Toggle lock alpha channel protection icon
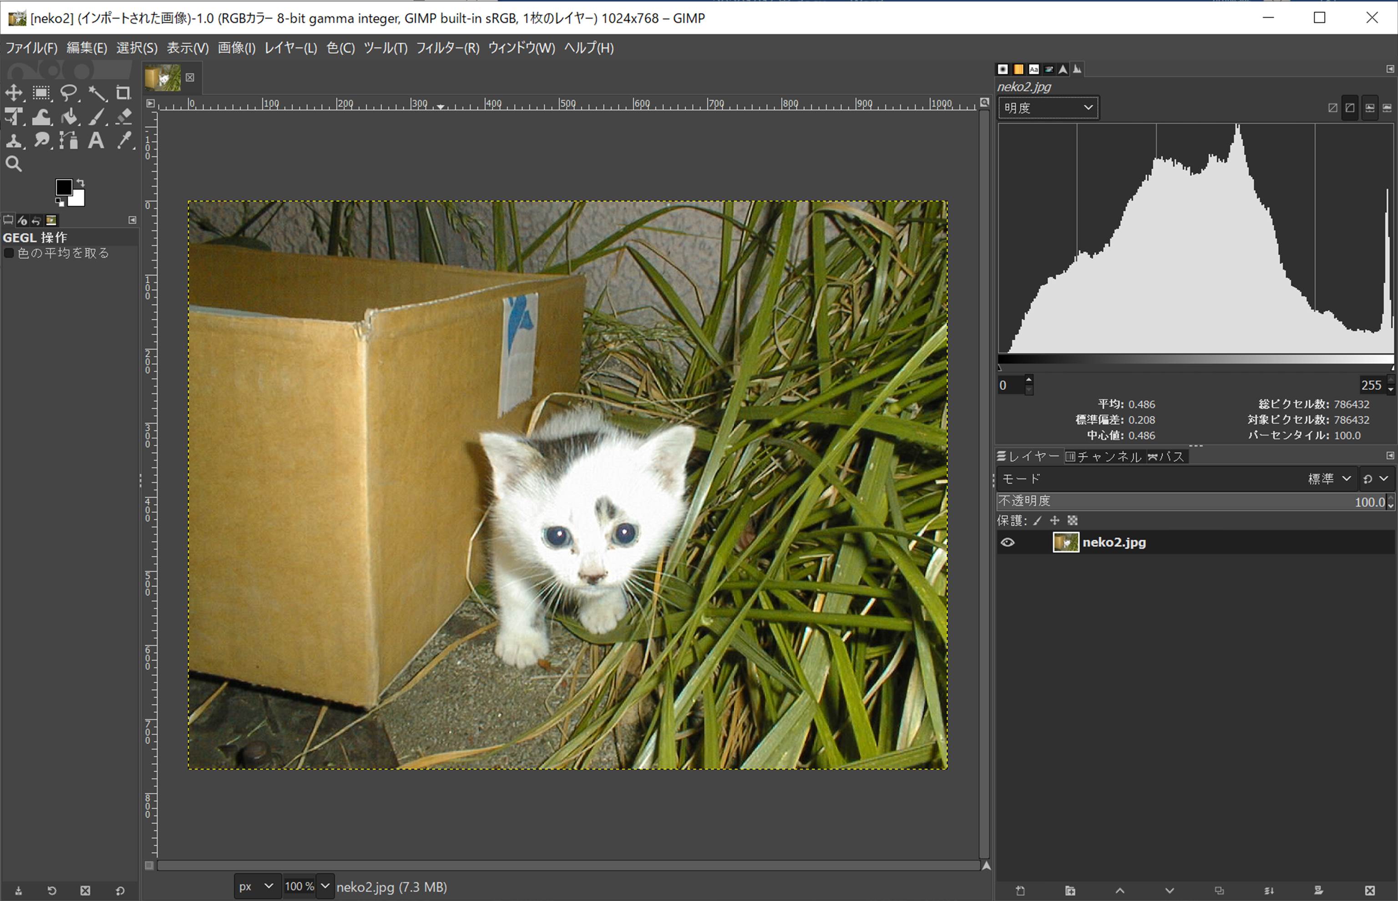This screenshot has height=901, width=1398. 1073,520
